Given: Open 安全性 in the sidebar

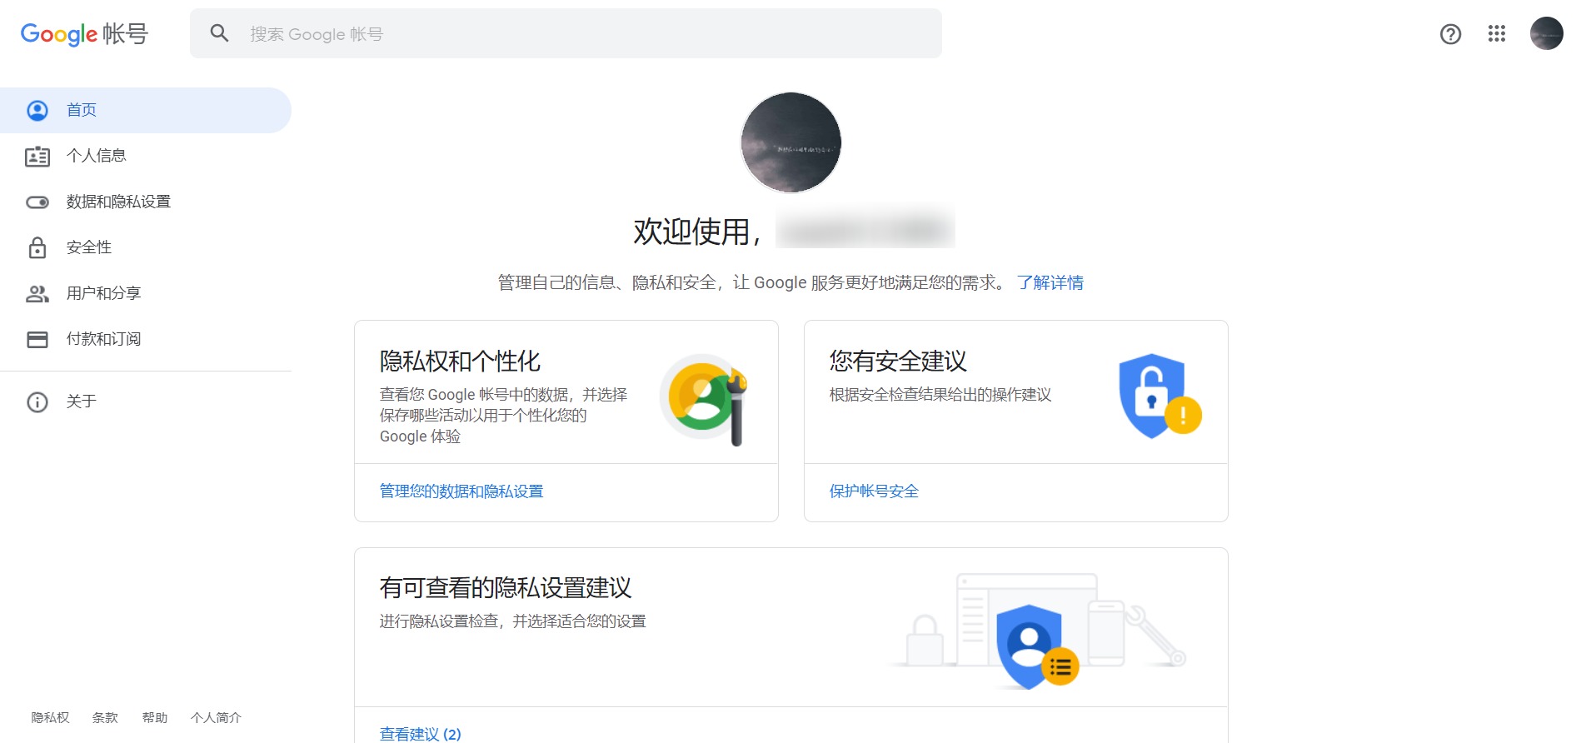Looking at the screenshot, I should pyautogui.click(x=146, y=247).
